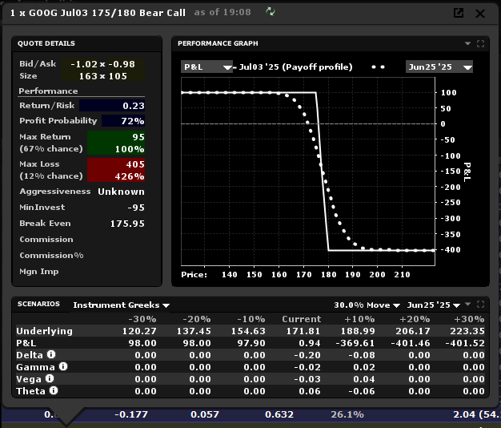Select the Quote Details panel header
Screen dimensions: 501x428
47,43
